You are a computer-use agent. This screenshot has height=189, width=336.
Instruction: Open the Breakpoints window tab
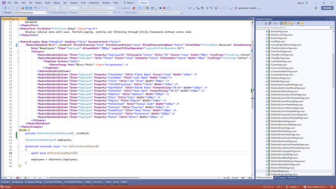tap(18, 182)
